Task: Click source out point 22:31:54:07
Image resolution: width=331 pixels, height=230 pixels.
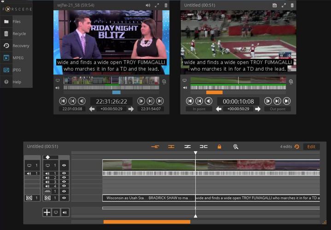Action: (151, 109)
